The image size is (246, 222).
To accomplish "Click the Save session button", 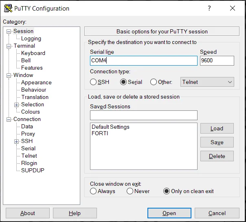I will pyautogui.click(x=217, y=142).
